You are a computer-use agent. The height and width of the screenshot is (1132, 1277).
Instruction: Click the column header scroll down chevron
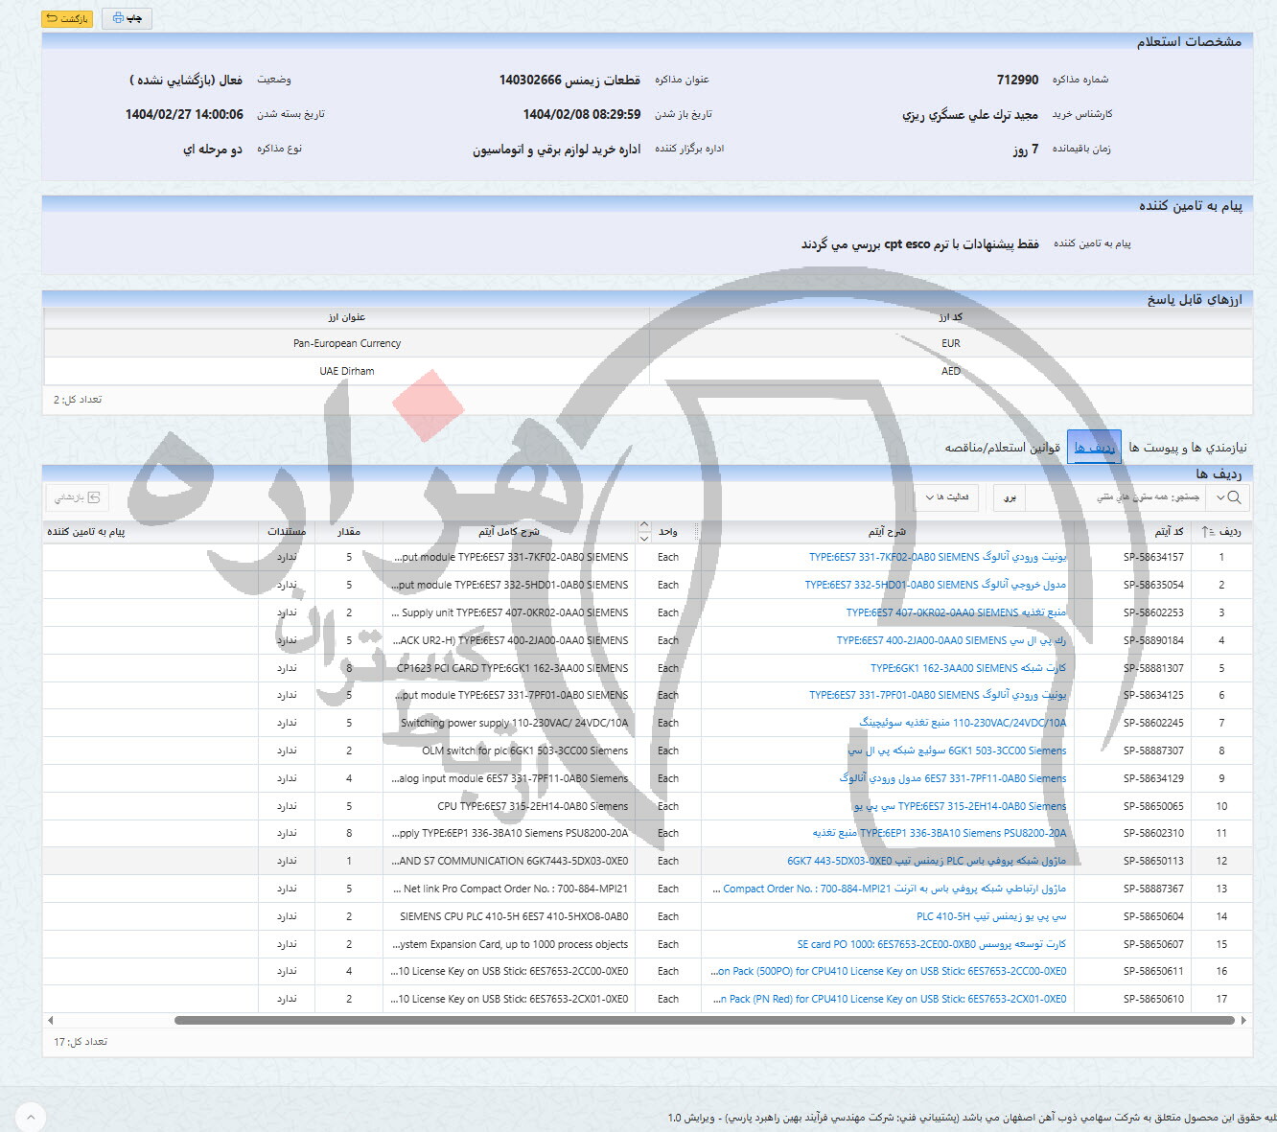click(643, 537)
